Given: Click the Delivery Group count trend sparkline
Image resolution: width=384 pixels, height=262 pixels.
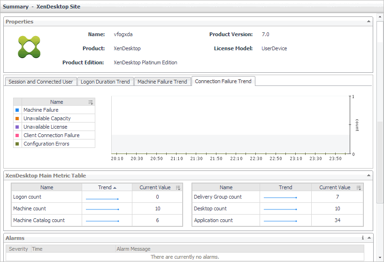Looking at the screenshot, I should (x=280, y=197).
